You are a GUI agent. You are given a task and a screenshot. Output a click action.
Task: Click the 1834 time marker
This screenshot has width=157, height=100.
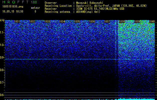coord(62,21)
